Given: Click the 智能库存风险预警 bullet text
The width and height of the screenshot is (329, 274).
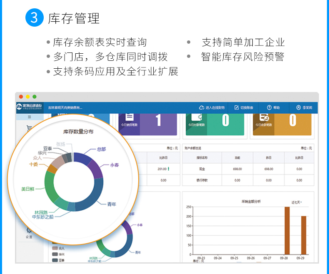Looking at the screenshot, I should 243,57.
